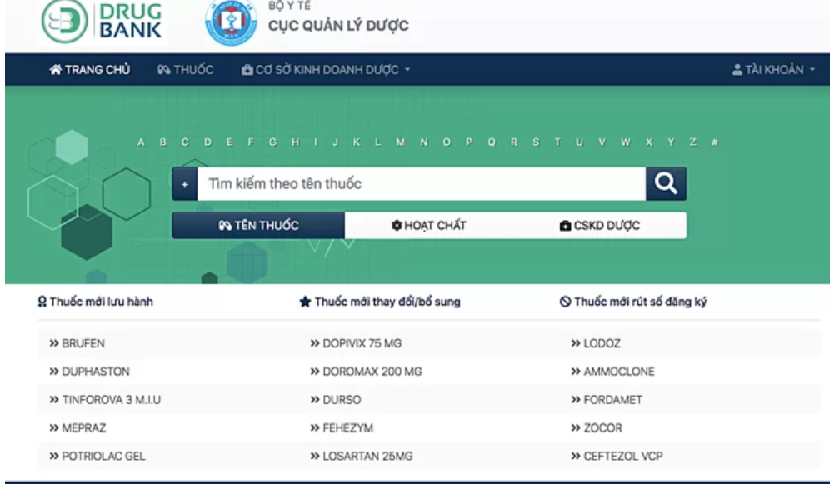Screen dimensions: 830x484
Task: Switch to the Hoạt Chất search tab
Action: pyautogui.click(x=429, y=225)
